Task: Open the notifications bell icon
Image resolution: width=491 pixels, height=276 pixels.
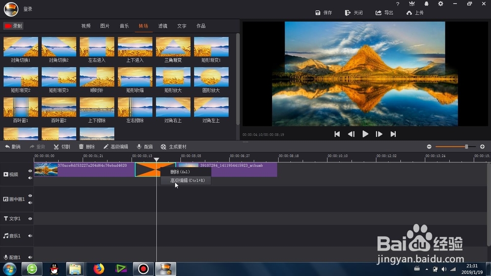Action: pos(426,4)
